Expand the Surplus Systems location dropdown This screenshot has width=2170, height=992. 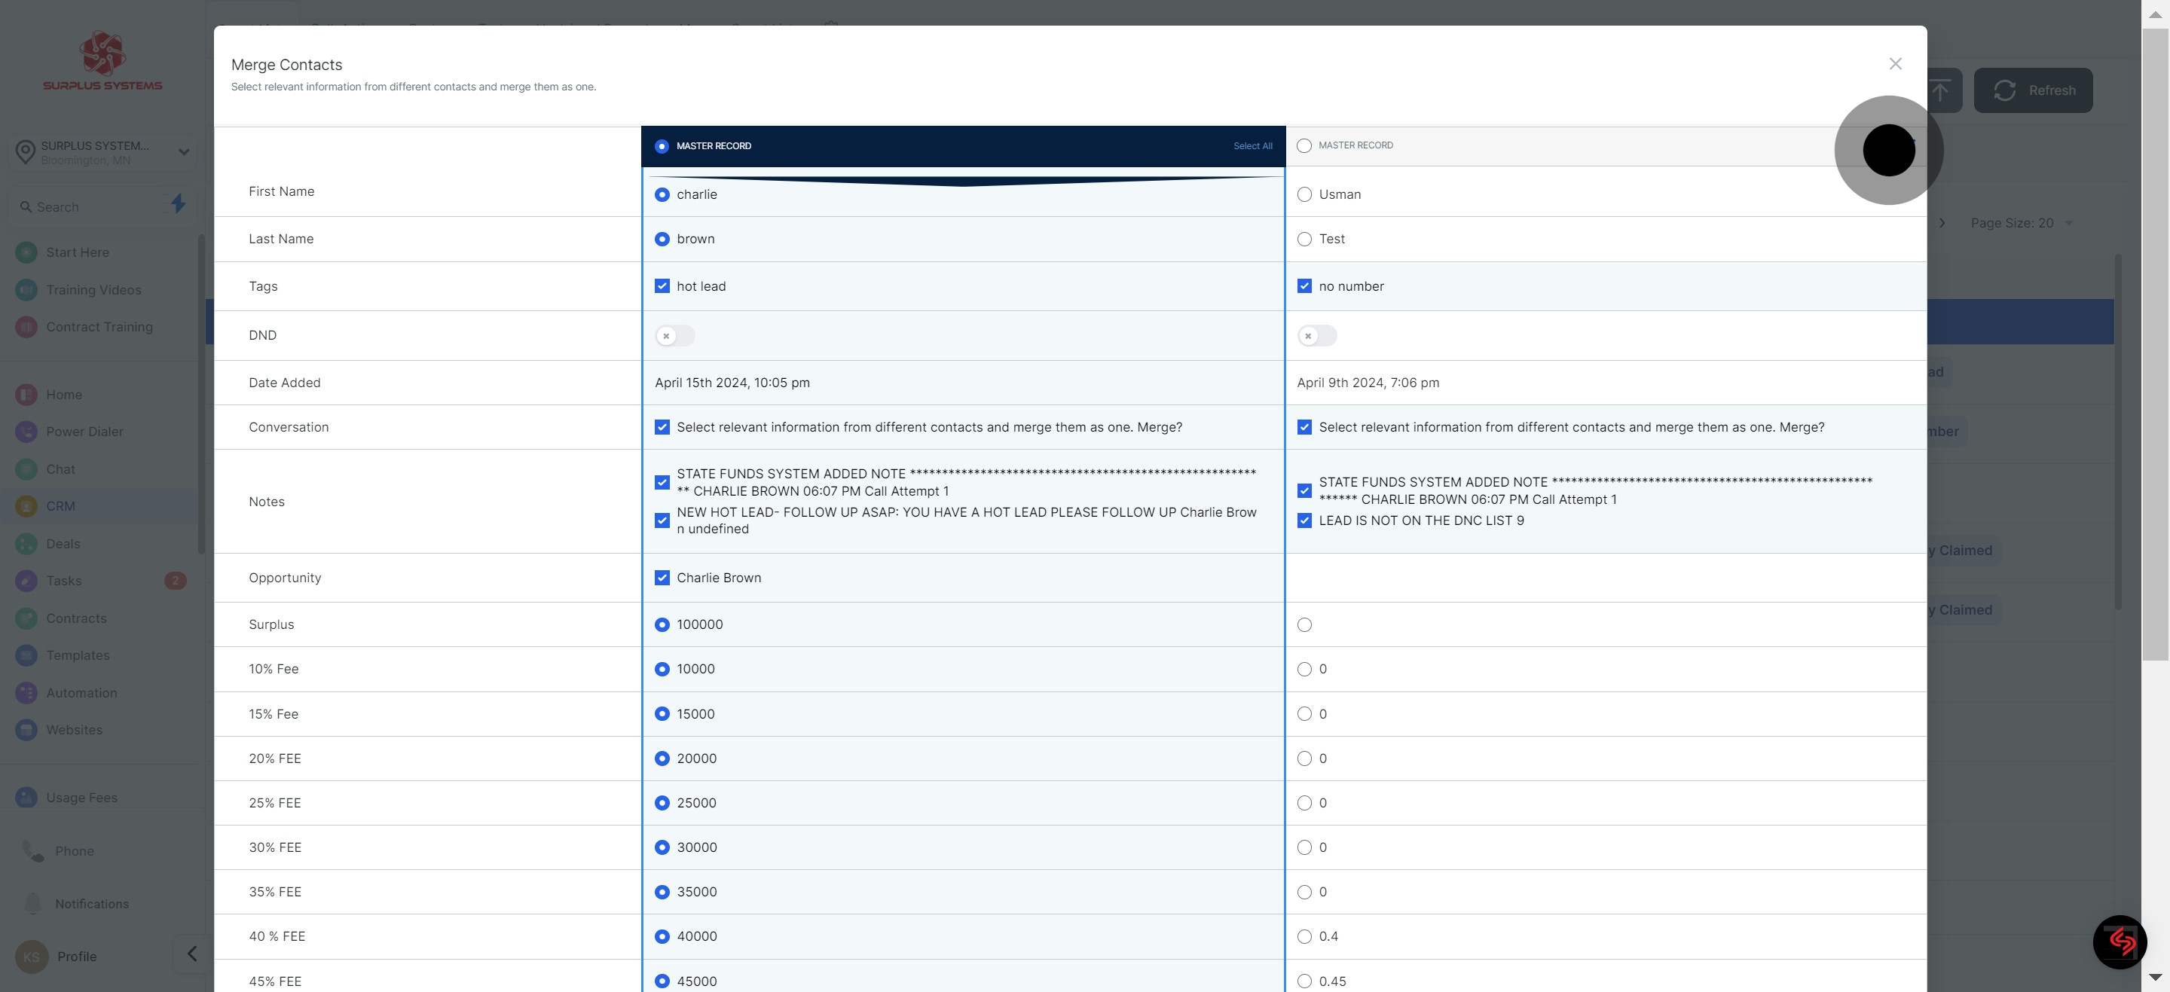(x=184, y=152)
